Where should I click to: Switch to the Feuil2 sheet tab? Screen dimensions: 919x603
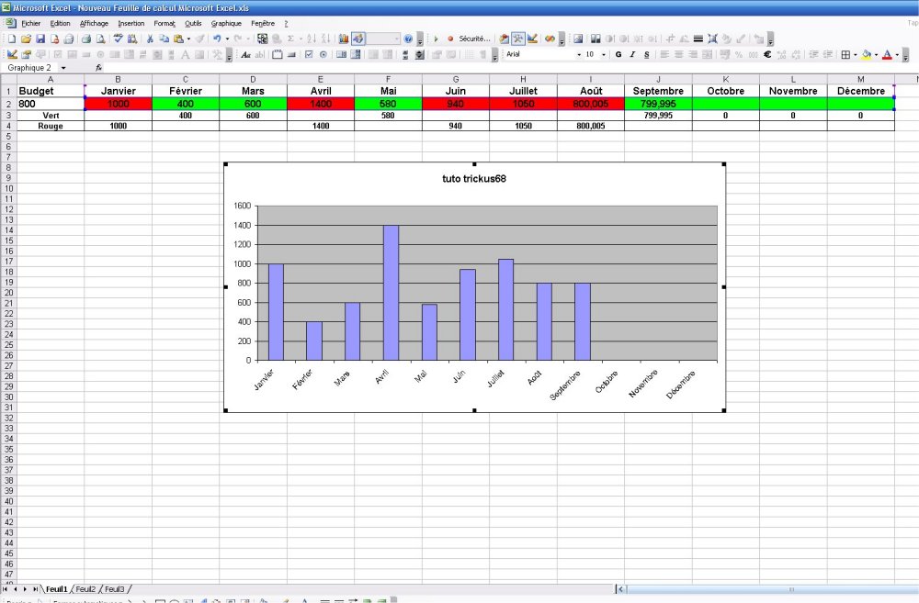[85, 589]
